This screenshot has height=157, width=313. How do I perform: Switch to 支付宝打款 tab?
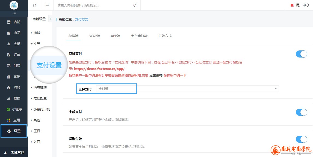139,36
